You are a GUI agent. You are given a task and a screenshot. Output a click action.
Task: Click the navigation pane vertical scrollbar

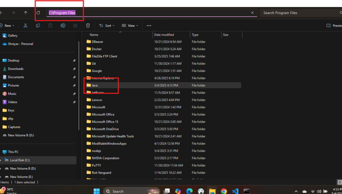79,83
